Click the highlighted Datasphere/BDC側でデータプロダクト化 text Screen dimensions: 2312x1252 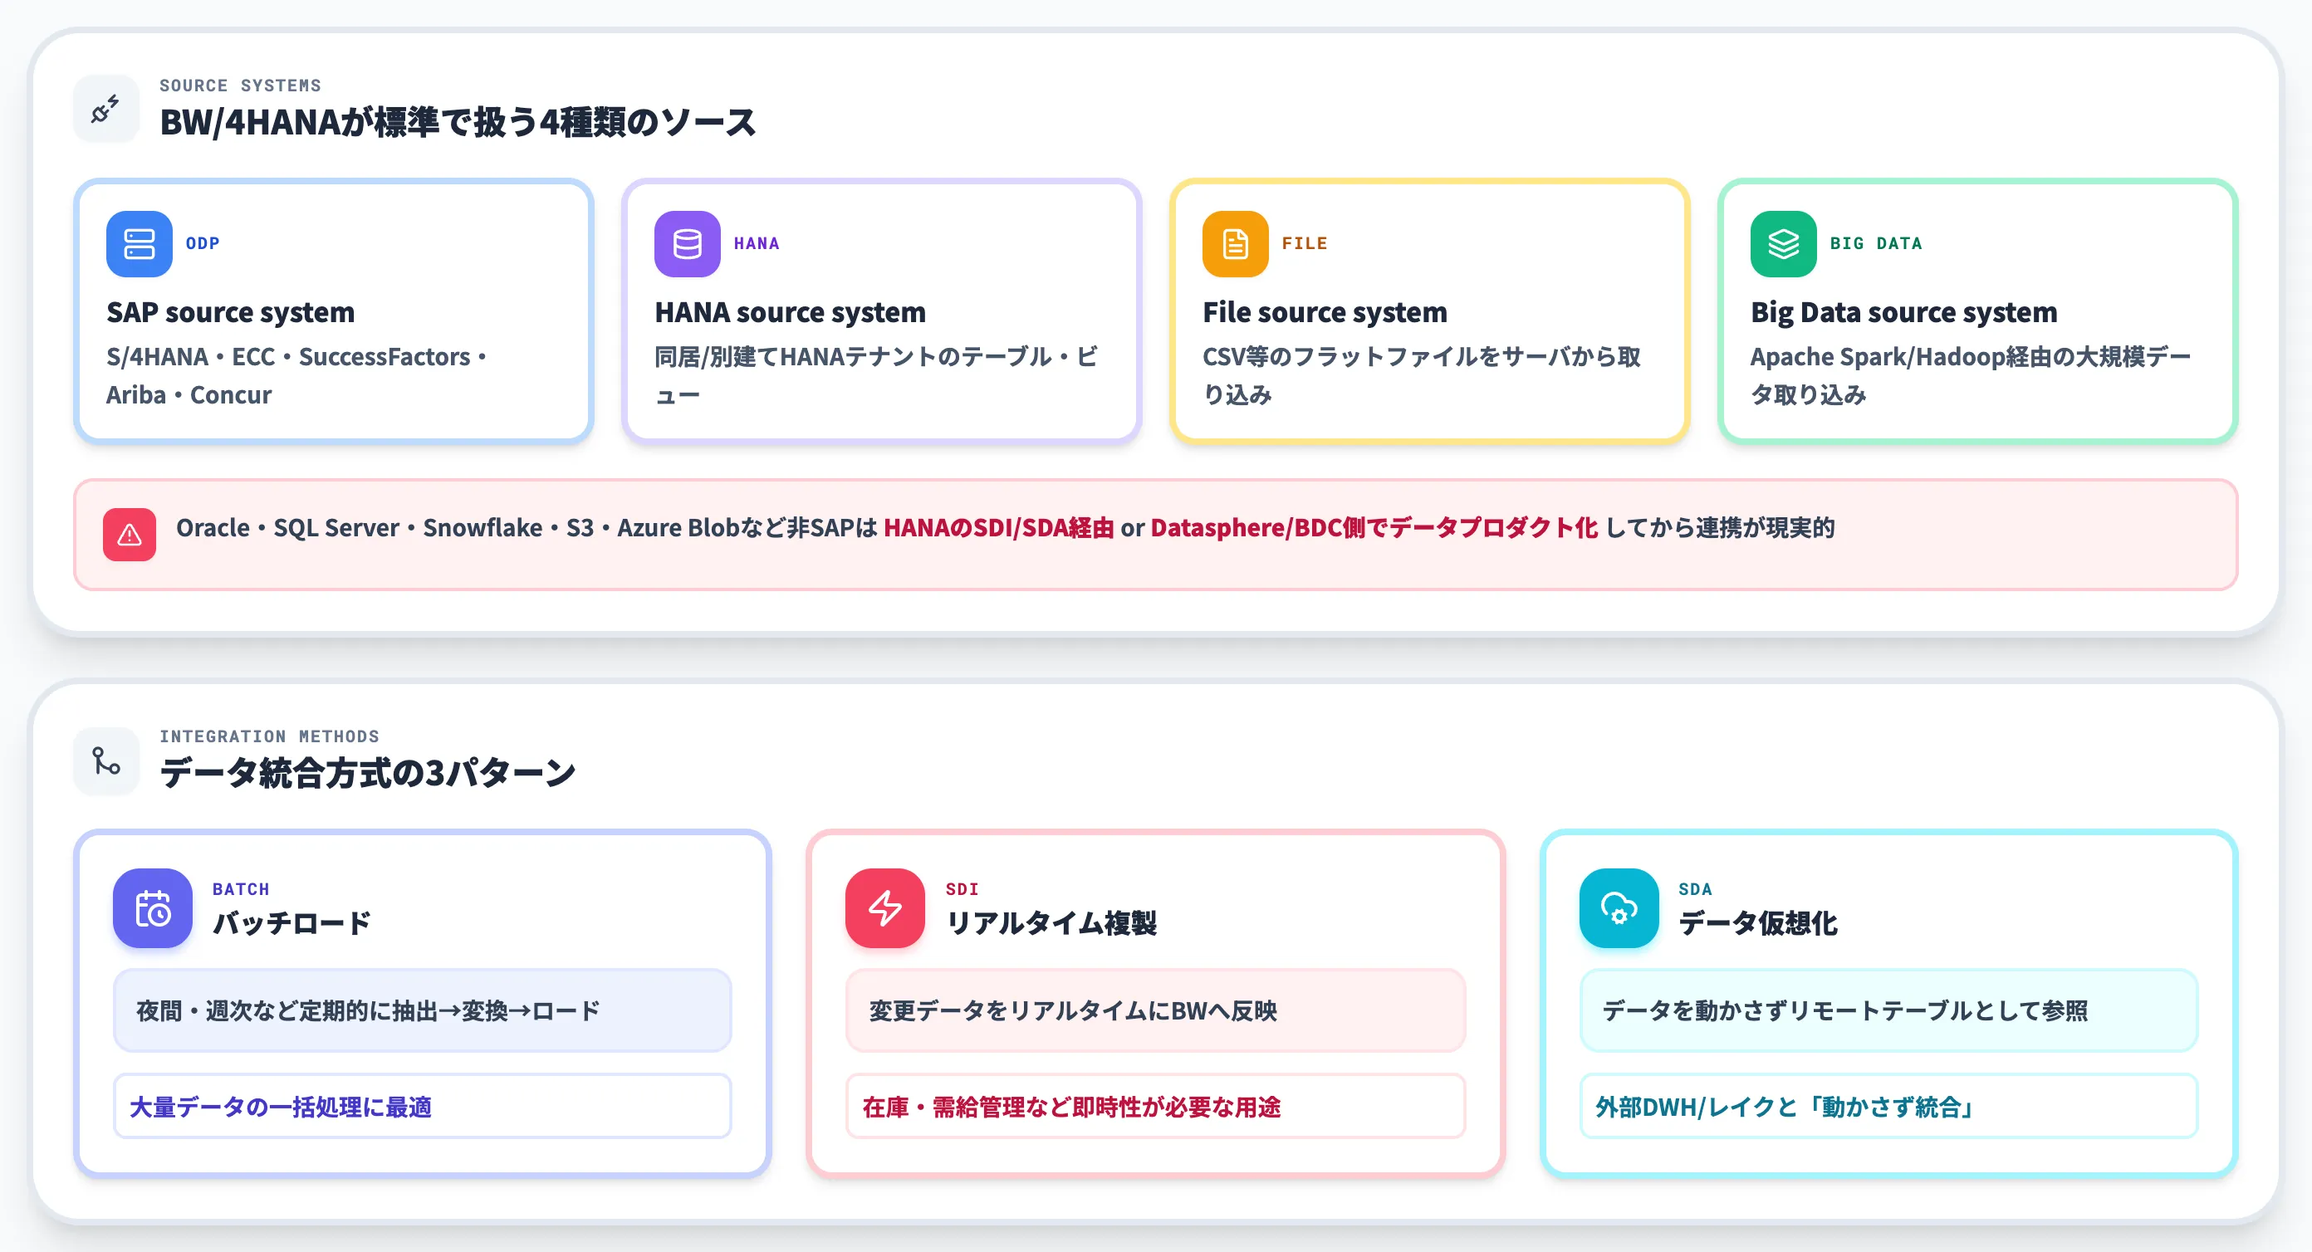click(1374, 528)
